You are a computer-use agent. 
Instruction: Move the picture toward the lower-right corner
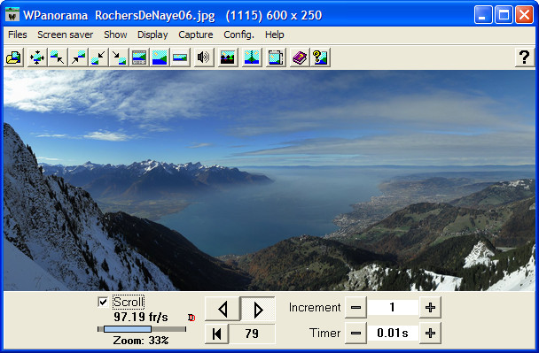point(119,58)
